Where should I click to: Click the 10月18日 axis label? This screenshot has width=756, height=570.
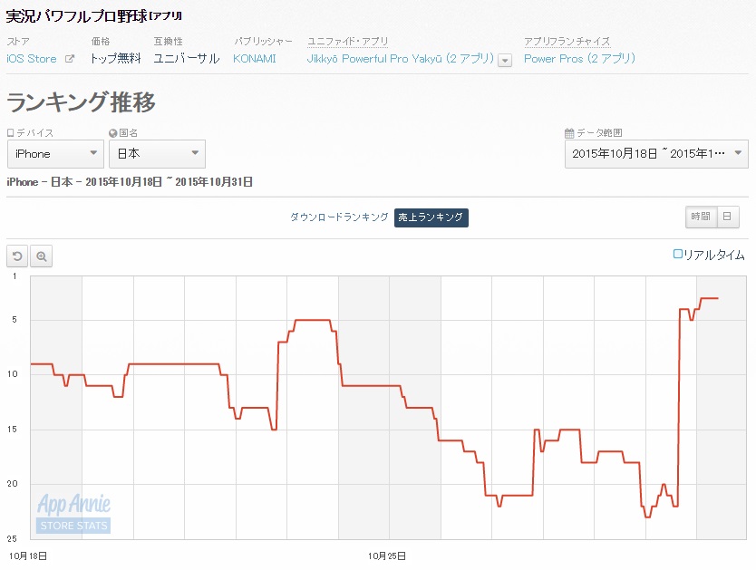pyautogui.click(x=28, y=556)
